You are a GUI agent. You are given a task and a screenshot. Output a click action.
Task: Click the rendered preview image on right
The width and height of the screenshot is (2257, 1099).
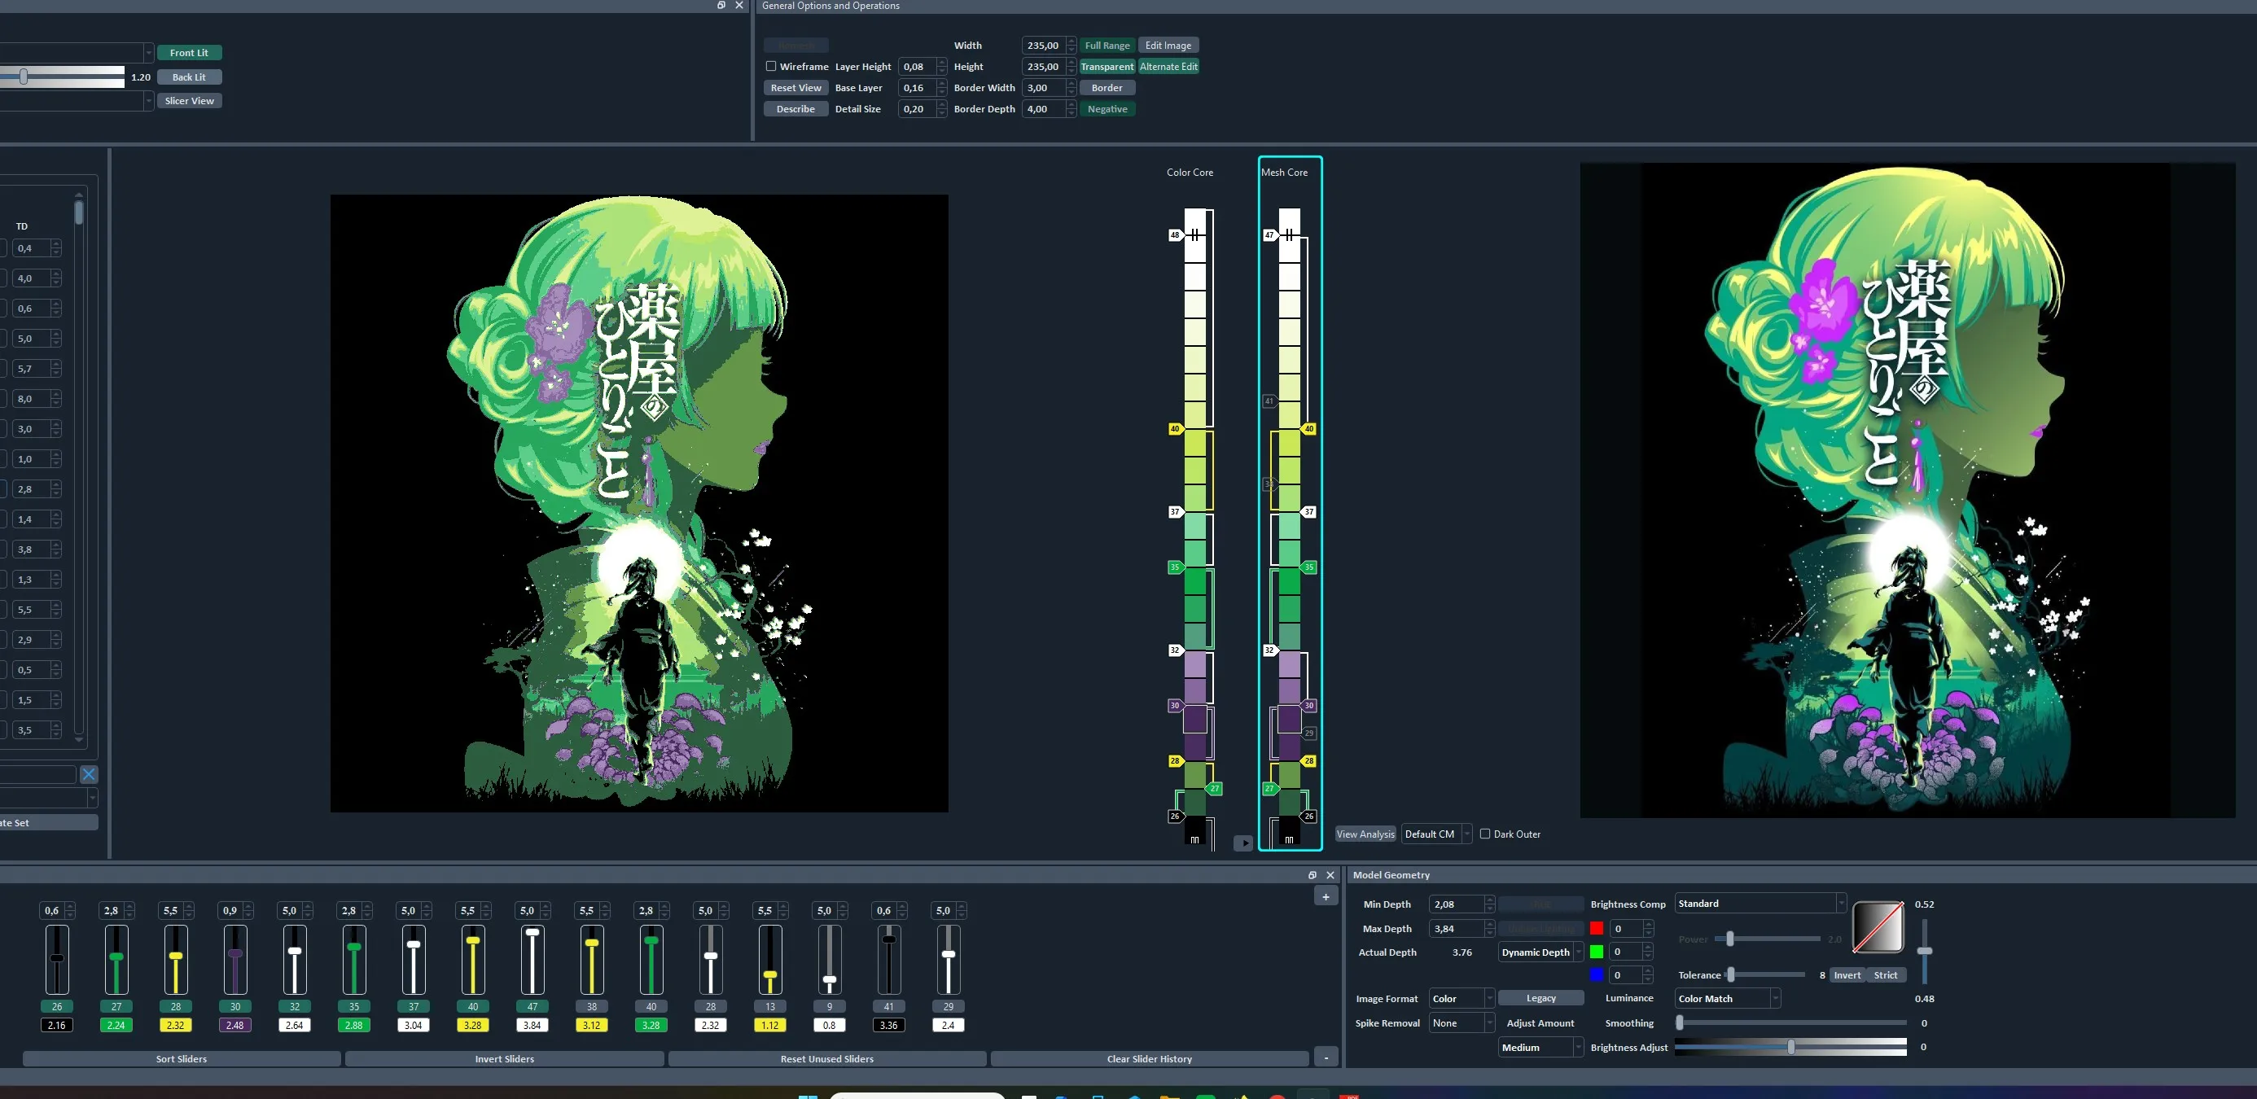[1907, 490]
